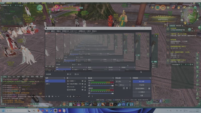The width and height of the screenshot is (201, 113).
Task: Undock the Sources panel via its header icon
Action: point(86,78)
